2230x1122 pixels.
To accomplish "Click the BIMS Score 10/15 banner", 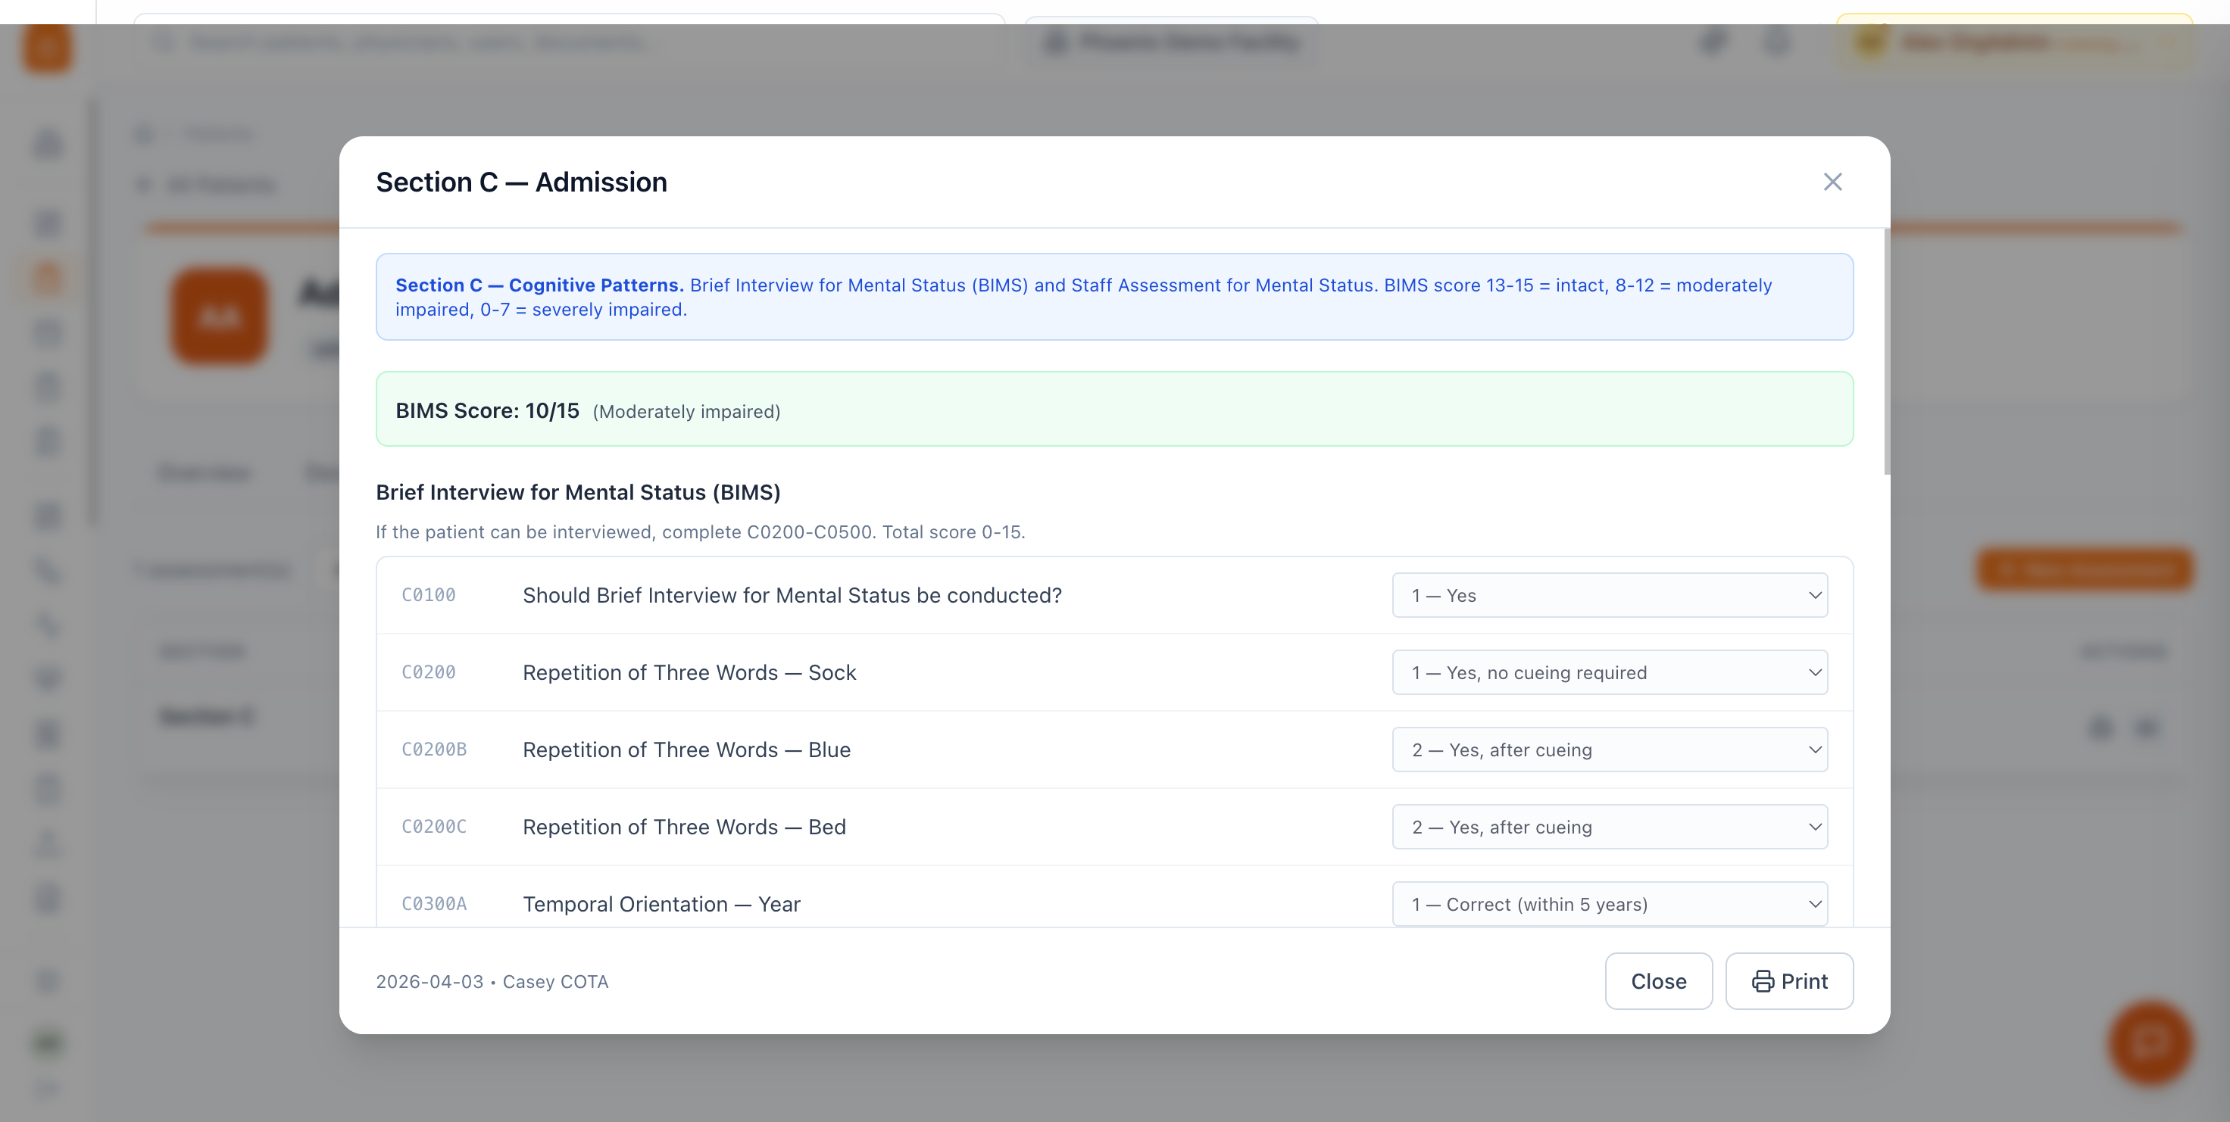I will (1114, 409).
